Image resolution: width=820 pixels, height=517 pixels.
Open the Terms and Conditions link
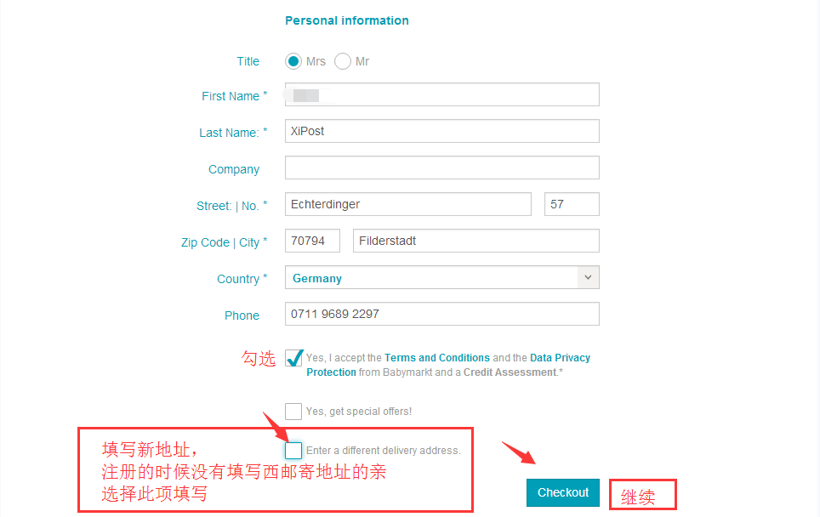point(437,358)
